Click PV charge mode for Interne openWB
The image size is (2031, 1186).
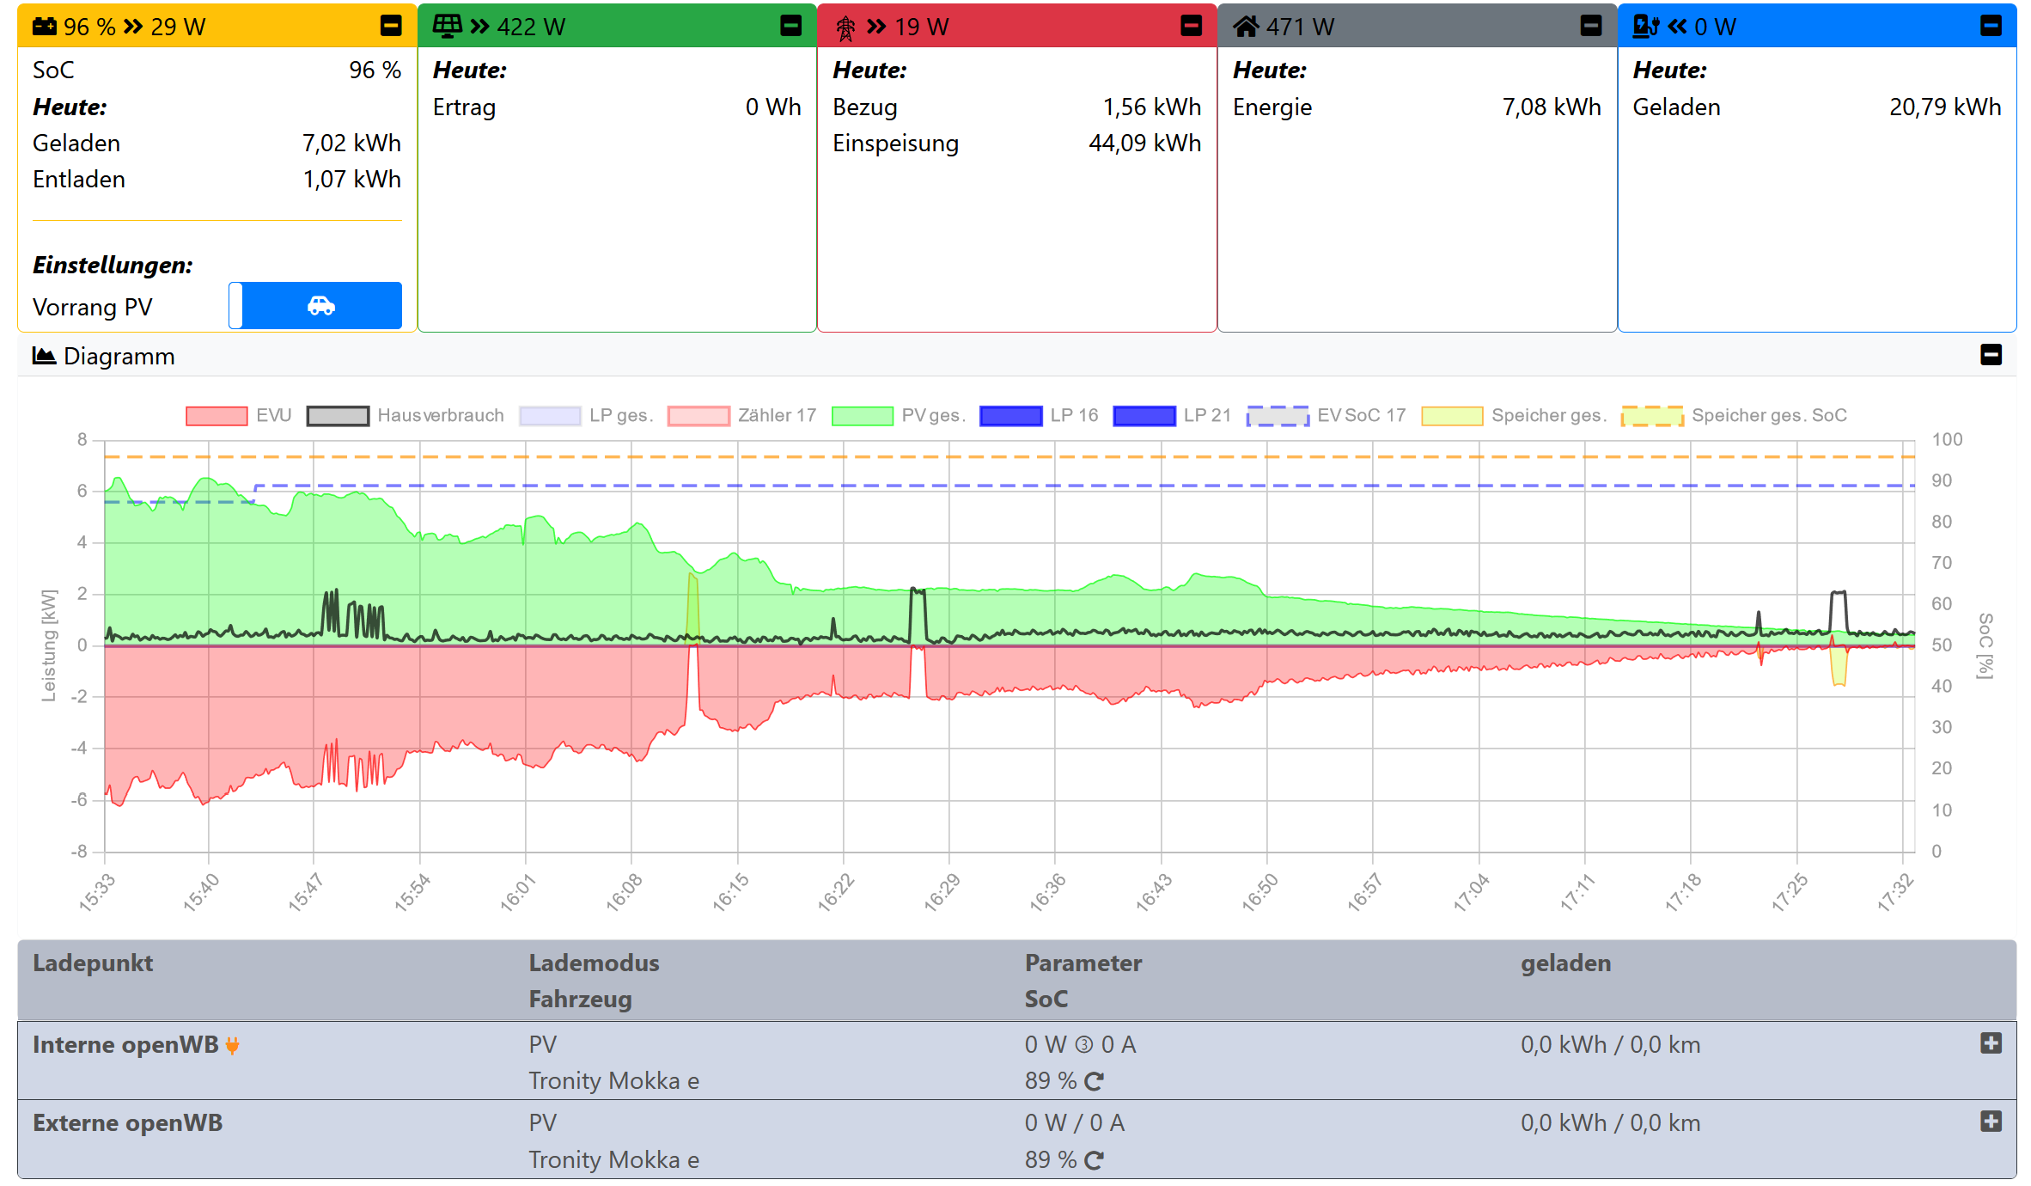tap(542, 1044)
